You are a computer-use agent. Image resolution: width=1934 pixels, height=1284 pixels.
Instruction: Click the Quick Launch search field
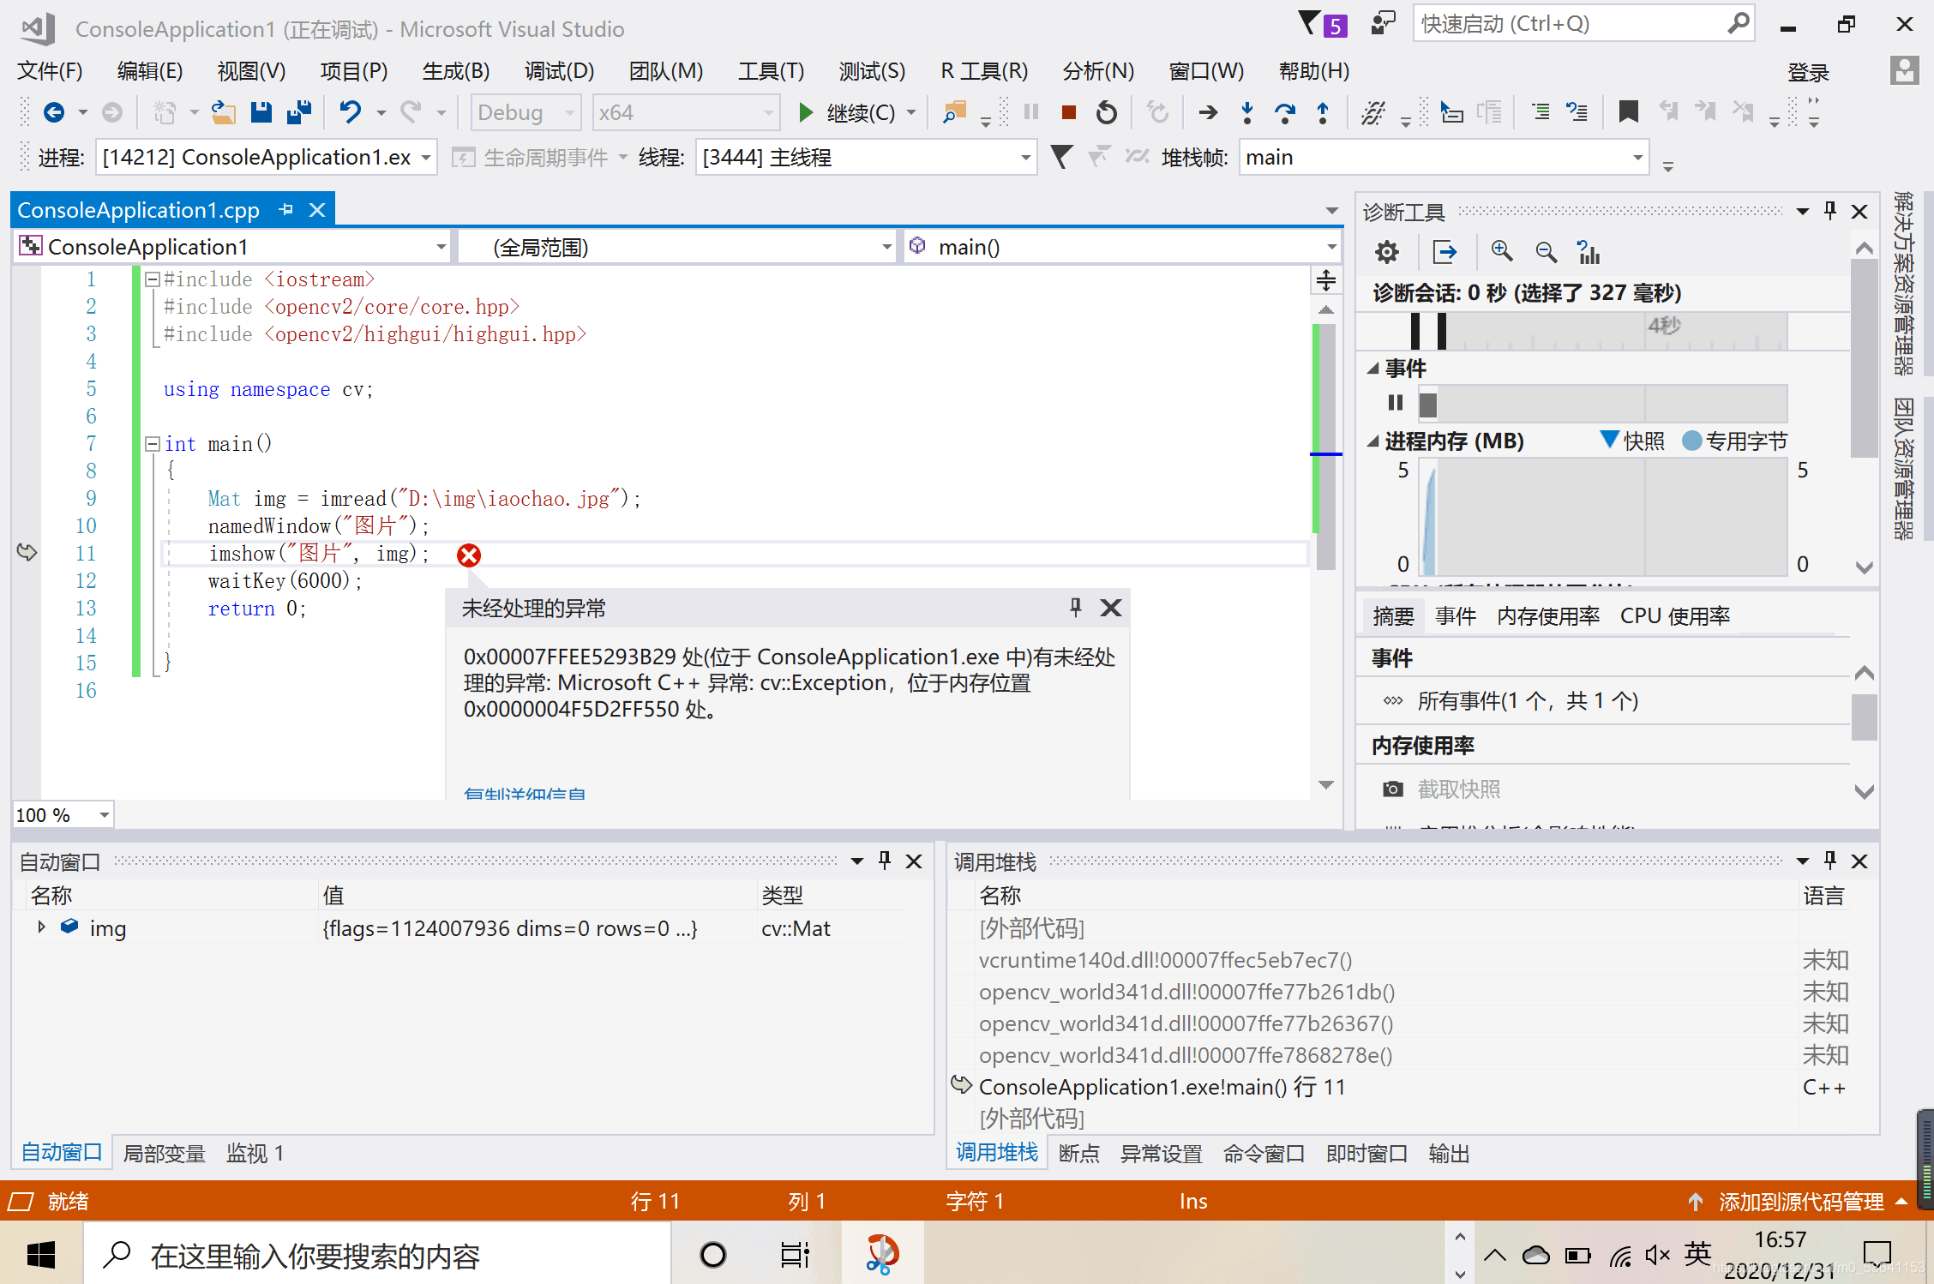[1583, 24]
